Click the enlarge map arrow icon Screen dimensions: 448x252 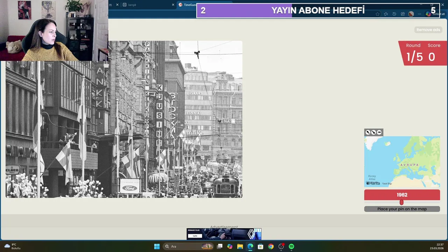368,132
